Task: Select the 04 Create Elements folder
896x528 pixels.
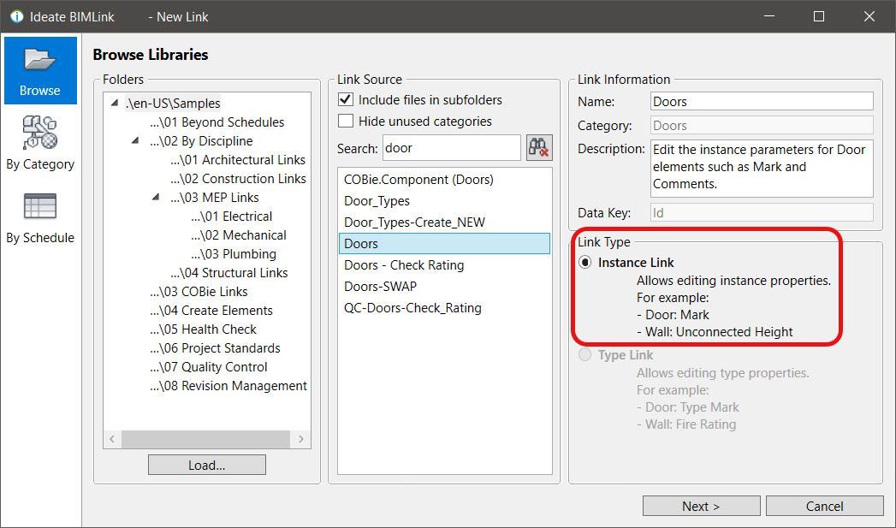Action: click(211, 311)
